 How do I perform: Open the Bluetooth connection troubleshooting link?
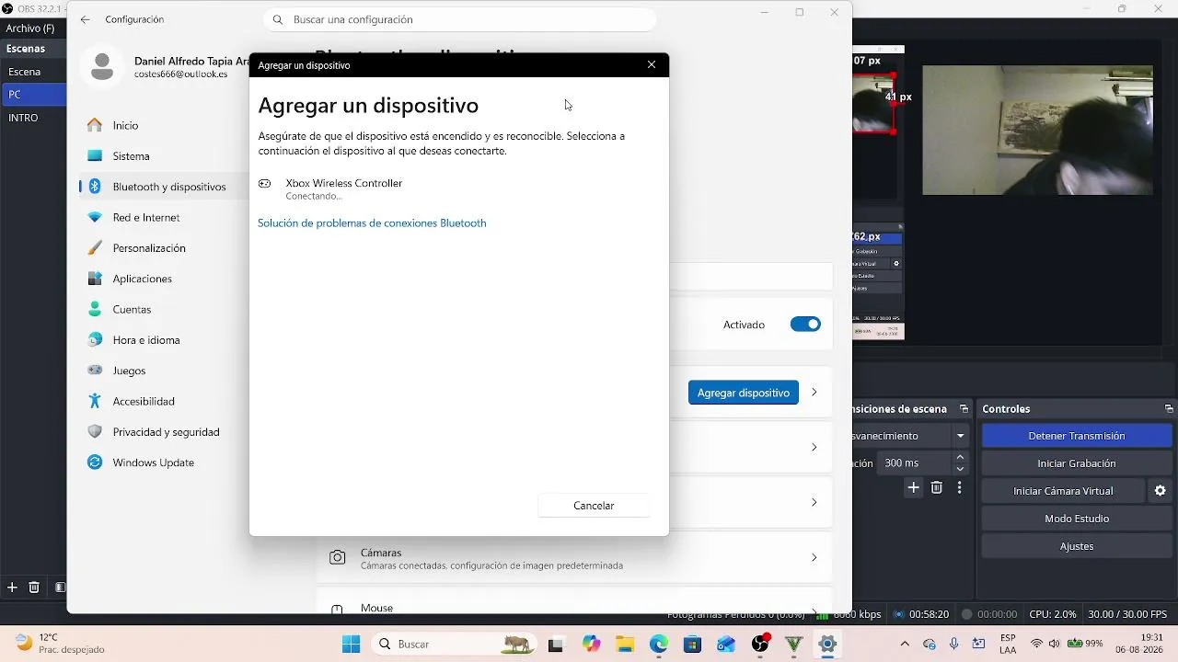point(372,223)
